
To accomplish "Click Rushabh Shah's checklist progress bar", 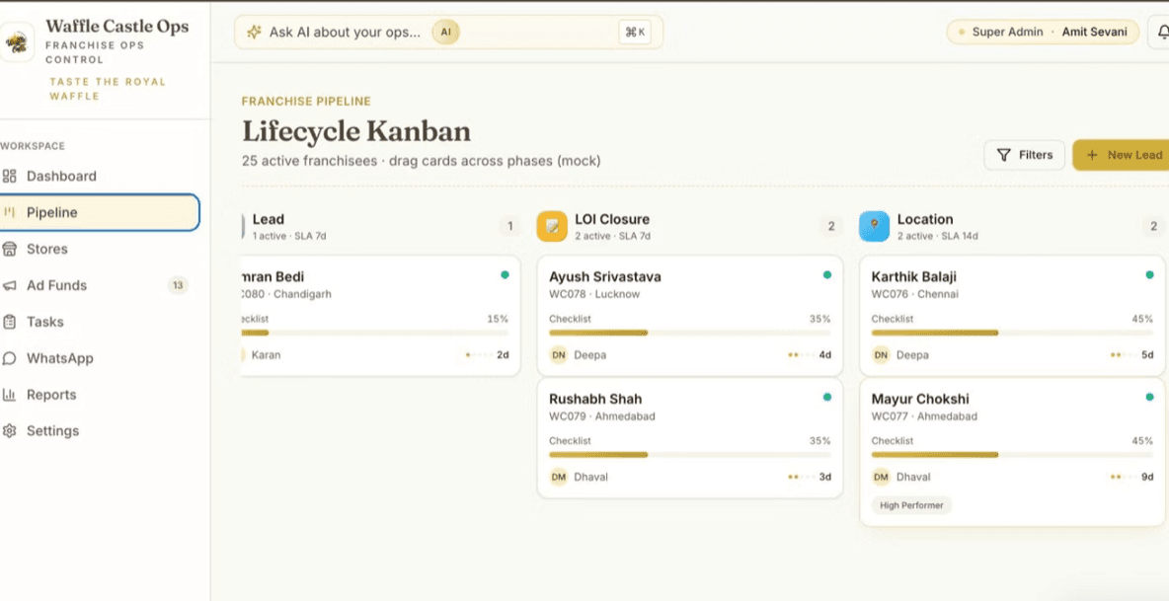I will (x=689, y=454).
